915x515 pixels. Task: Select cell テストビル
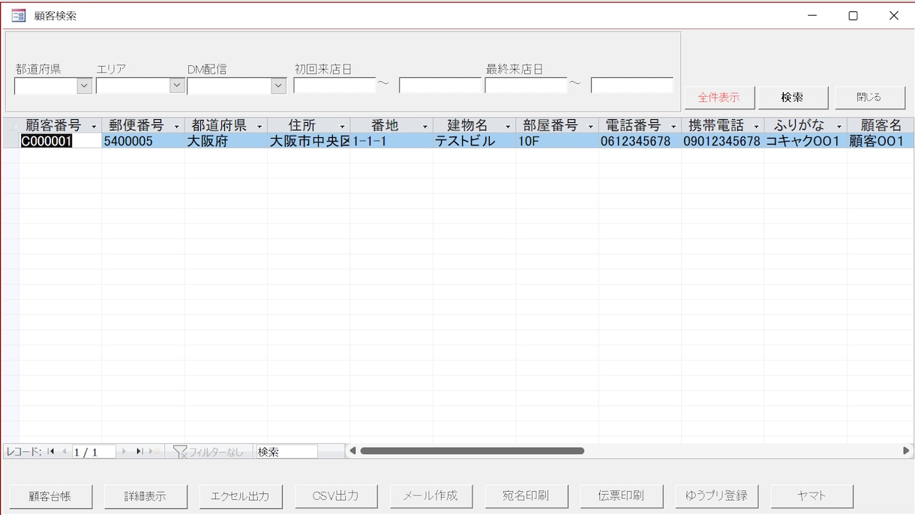click(x=474, y=141)
